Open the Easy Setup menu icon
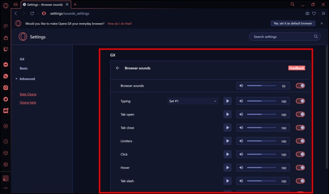 click(324, 13)
